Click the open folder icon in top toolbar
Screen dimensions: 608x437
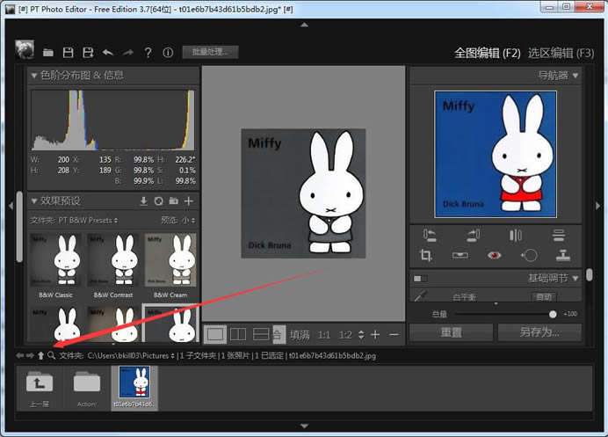click(48, 53)
